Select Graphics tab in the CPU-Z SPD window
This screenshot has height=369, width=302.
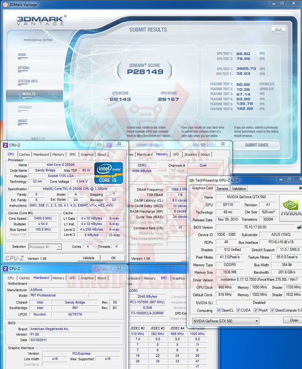179,278
